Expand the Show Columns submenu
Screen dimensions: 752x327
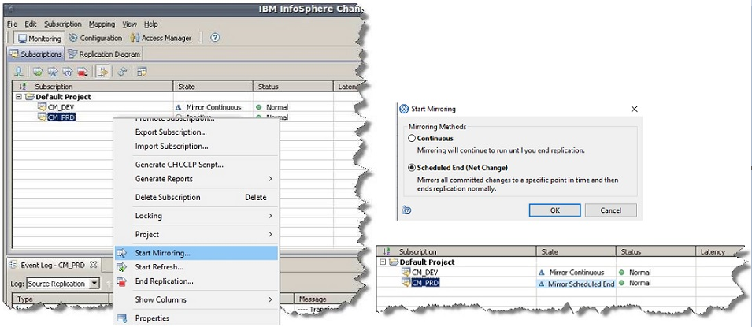[x=270, y=299]
